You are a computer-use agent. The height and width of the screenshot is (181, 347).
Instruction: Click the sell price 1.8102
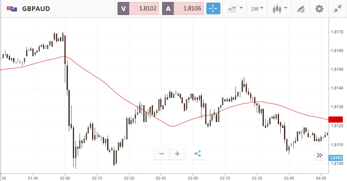pyautogui.click(x=144, y=9)
